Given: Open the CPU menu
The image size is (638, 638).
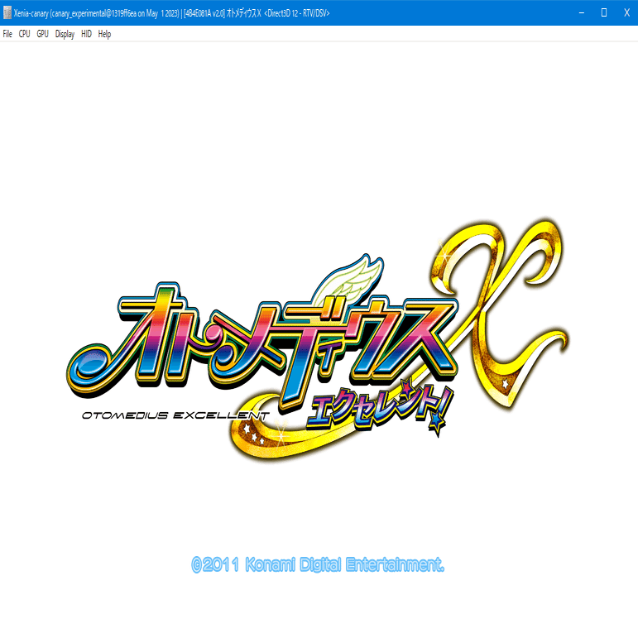Looking at the screenshot, I should click(x=25, y=34).
